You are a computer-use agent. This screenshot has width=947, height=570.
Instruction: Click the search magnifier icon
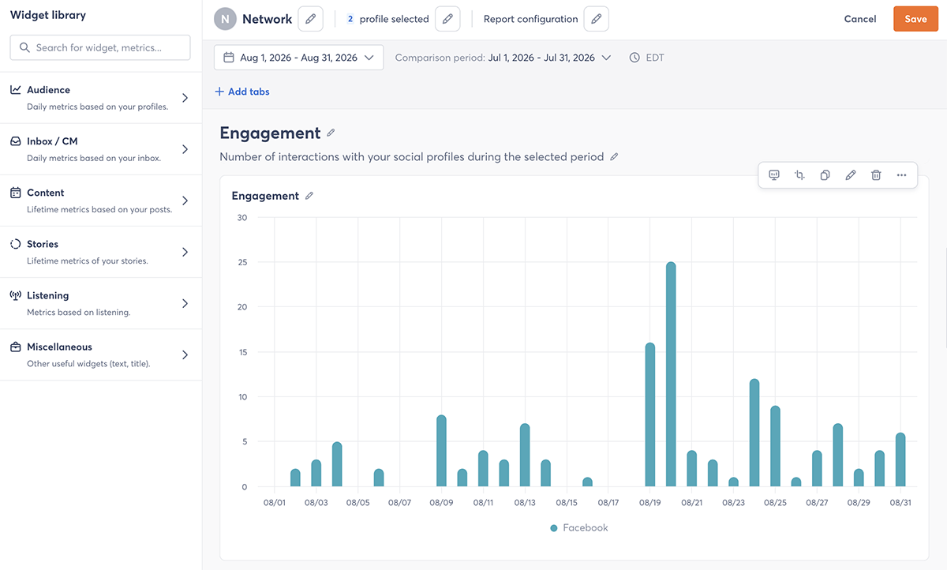[24, 47]
